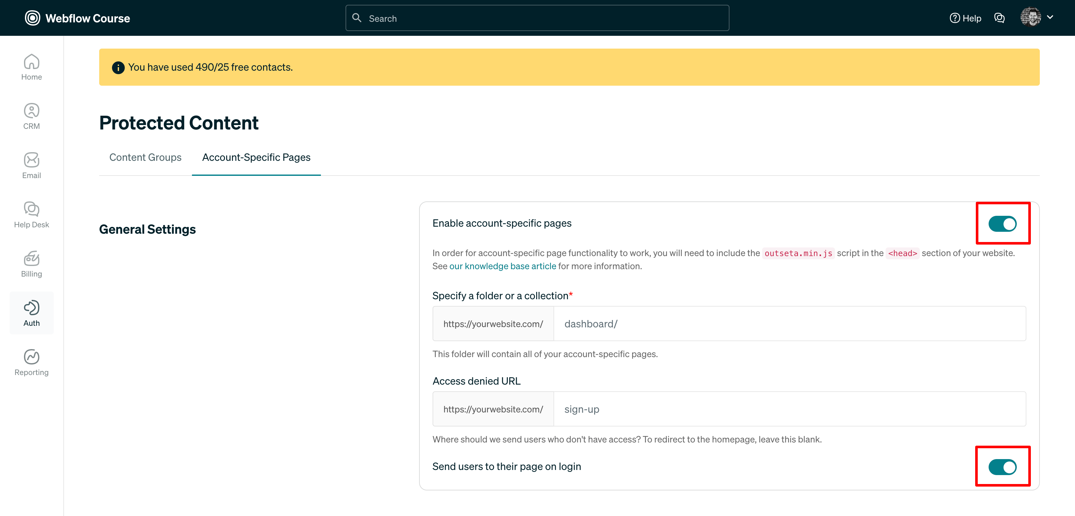Viewport: 1075px width, 516px height.
Task: Open Home from the sidebar
Action: [x=31, y=67]
